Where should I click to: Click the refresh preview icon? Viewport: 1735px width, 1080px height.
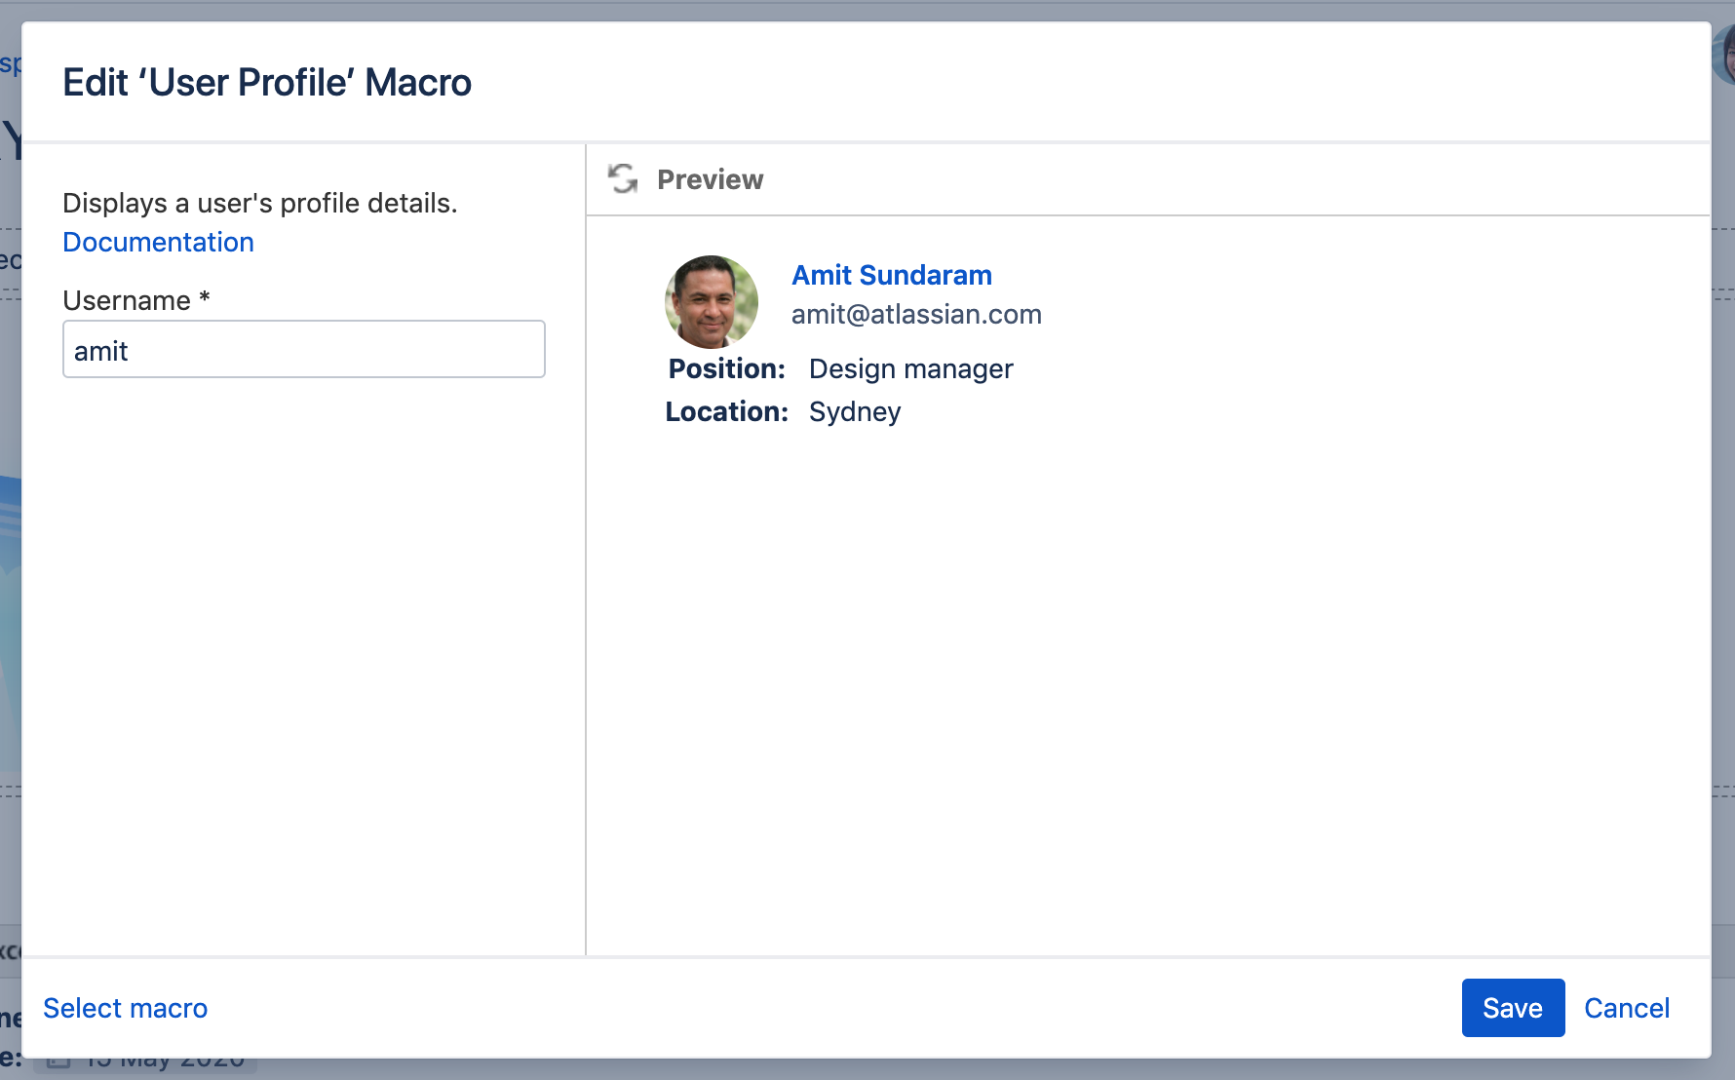click(x=623, y=179)
